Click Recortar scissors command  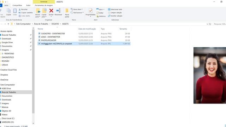(x=23, y=10)
